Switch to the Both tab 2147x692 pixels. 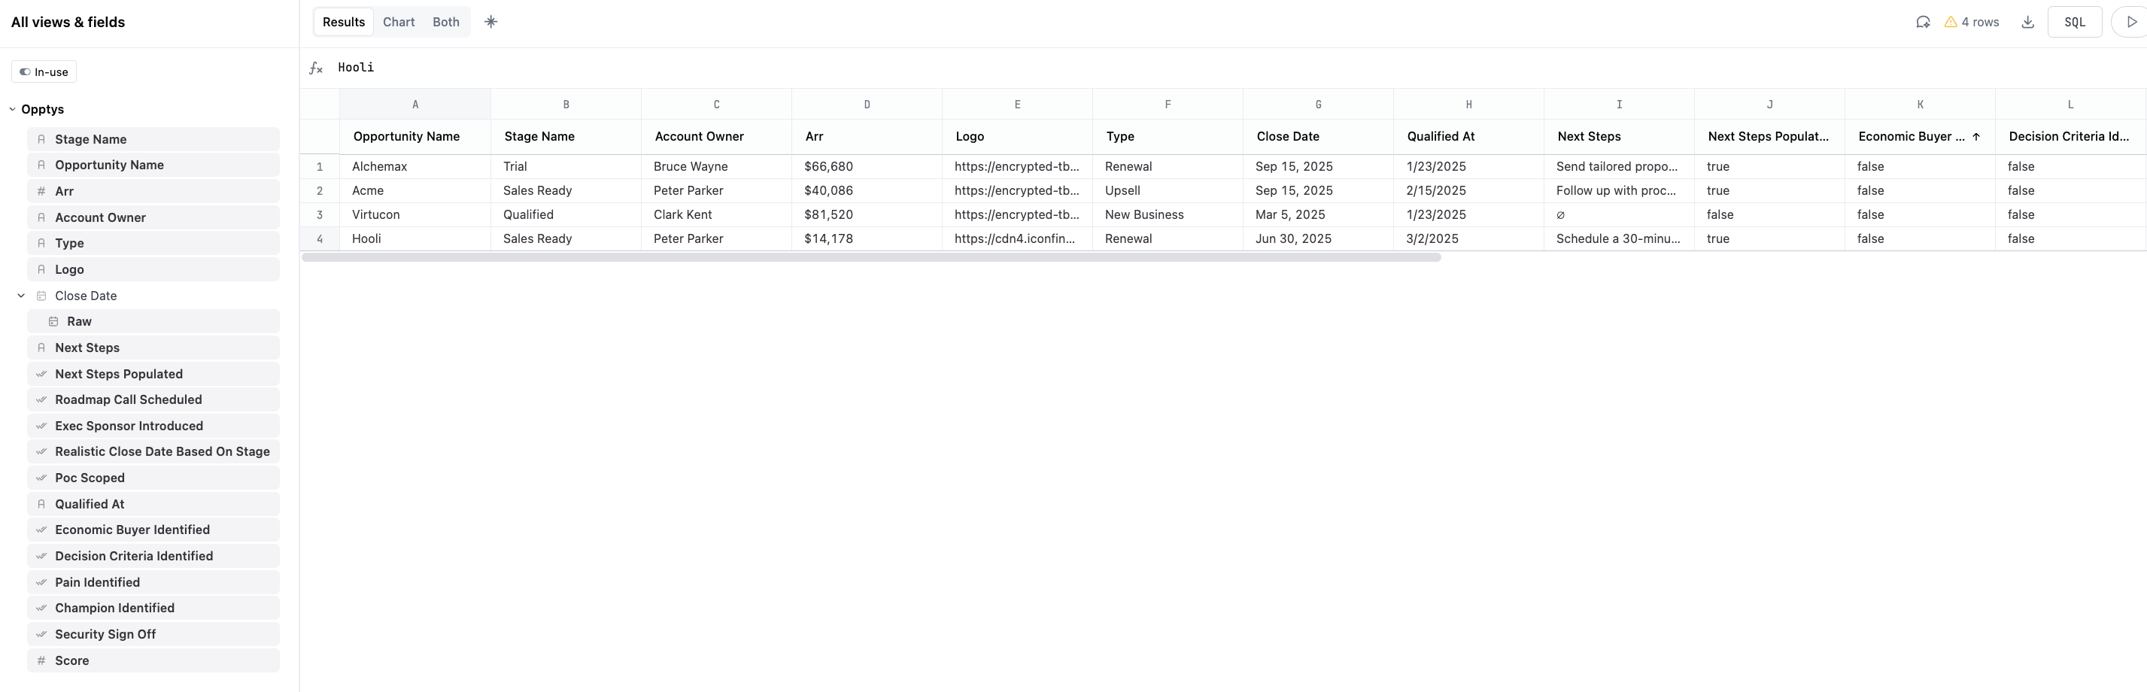click(446, 23)
